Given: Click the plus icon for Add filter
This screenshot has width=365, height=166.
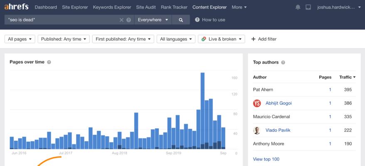Looking at the screenshot, I should click(253, 39).
